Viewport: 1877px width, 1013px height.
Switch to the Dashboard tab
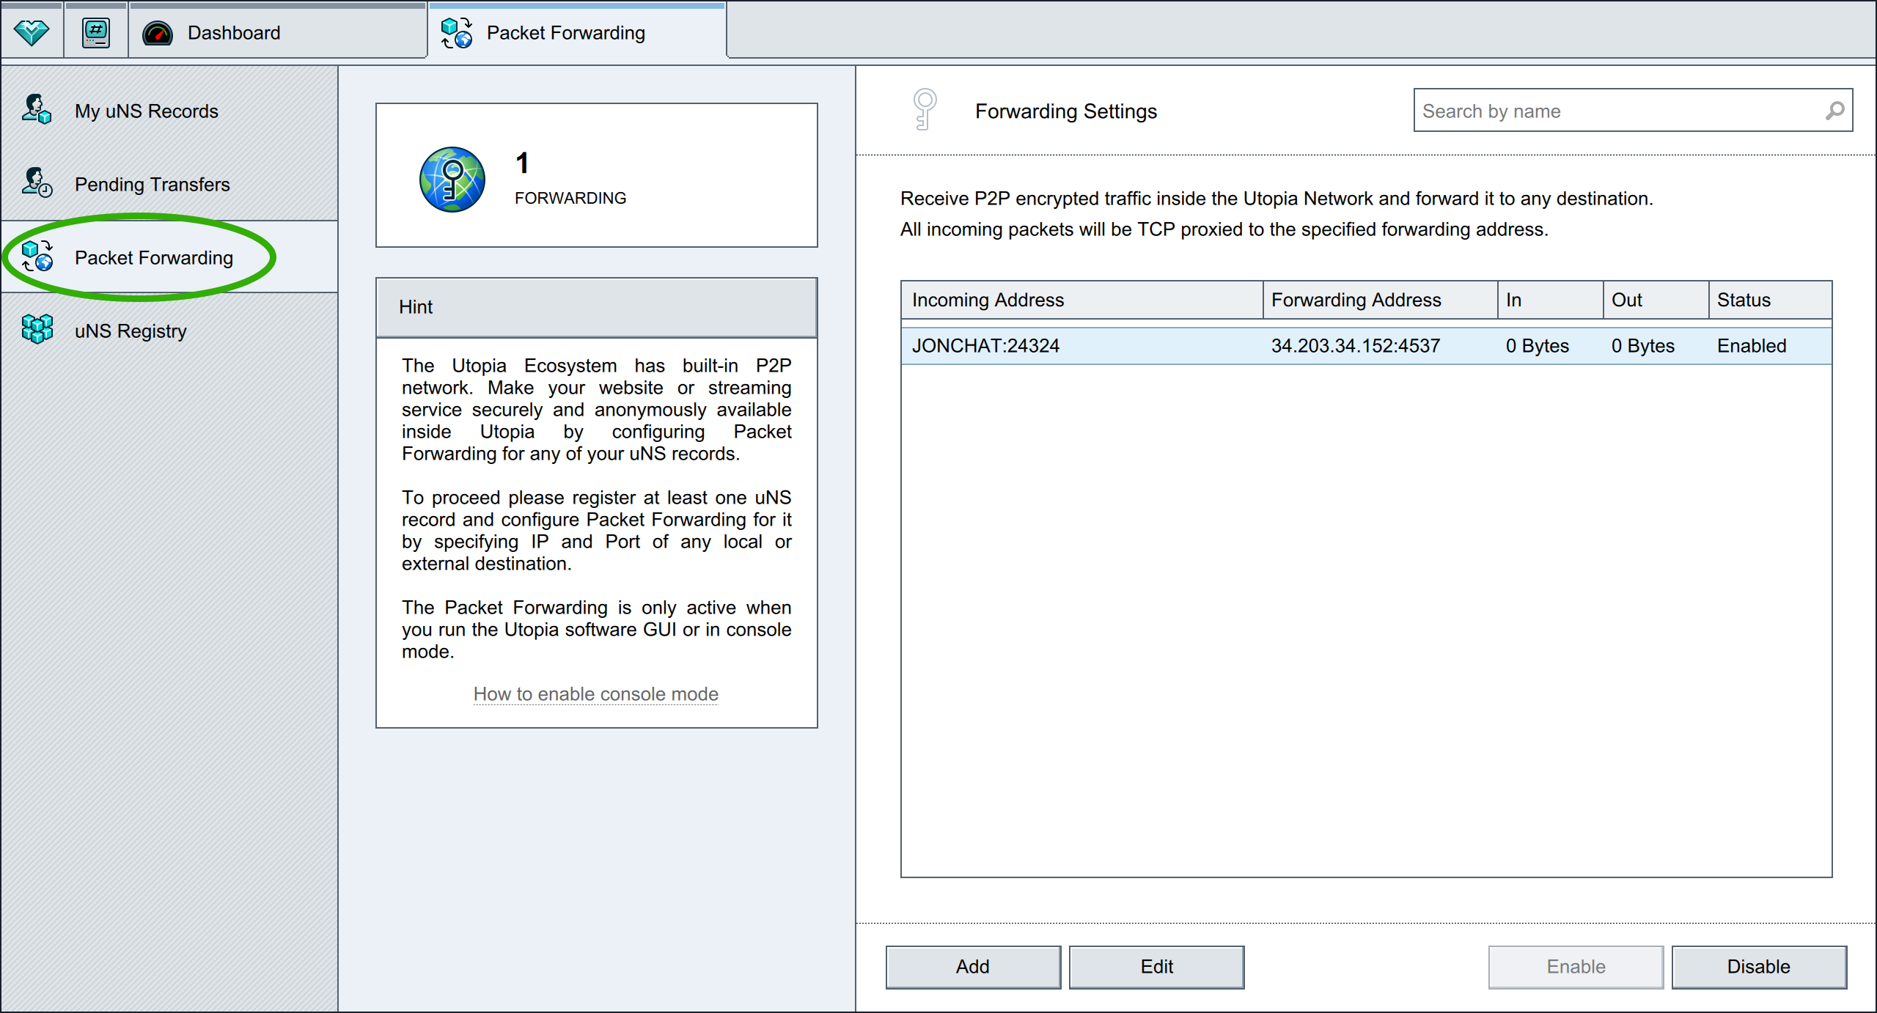coord(234,33)
